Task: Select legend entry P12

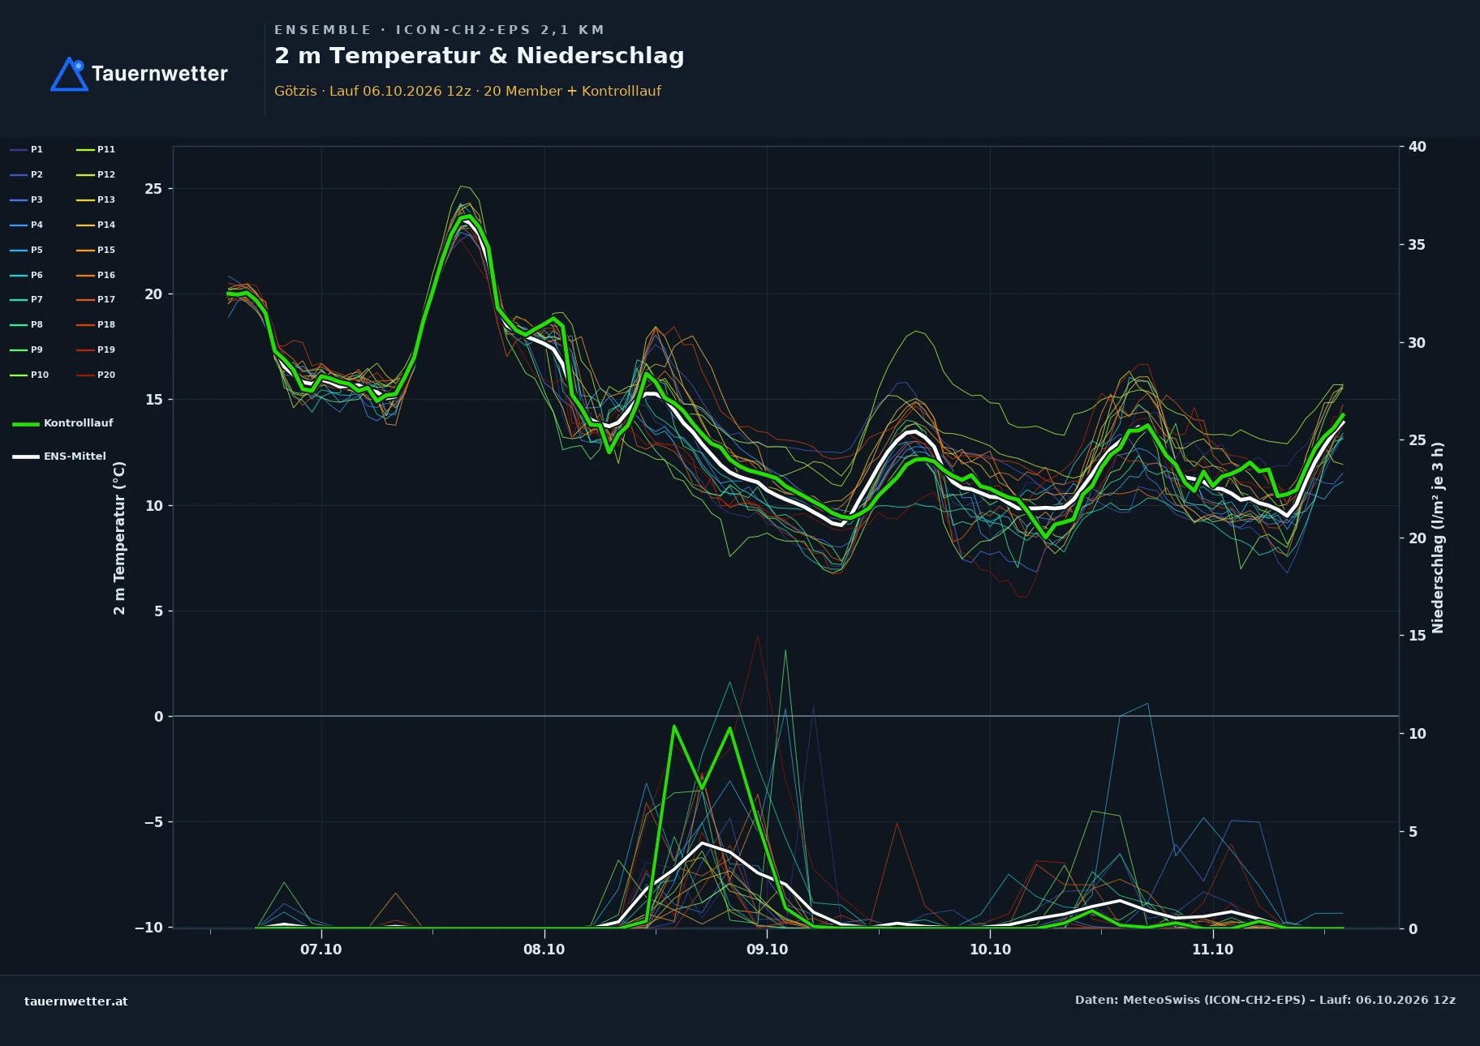Action: (x=96, y=175)
